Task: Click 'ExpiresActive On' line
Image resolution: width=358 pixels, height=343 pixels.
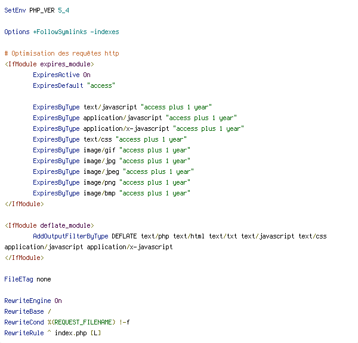Action: click(61, 75)
